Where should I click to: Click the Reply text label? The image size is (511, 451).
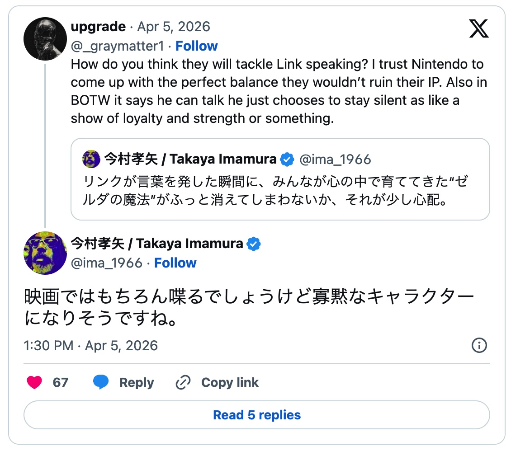(x=137, y=383)
